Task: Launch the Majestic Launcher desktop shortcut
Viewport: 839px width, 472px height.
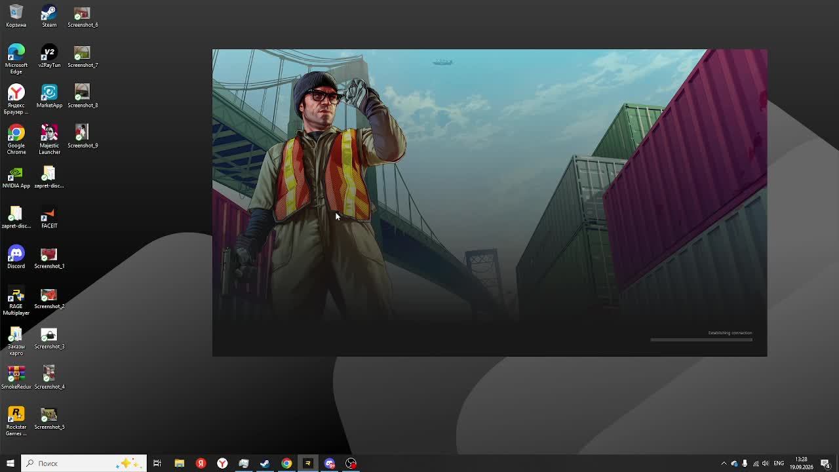Action: coord(49,140)
